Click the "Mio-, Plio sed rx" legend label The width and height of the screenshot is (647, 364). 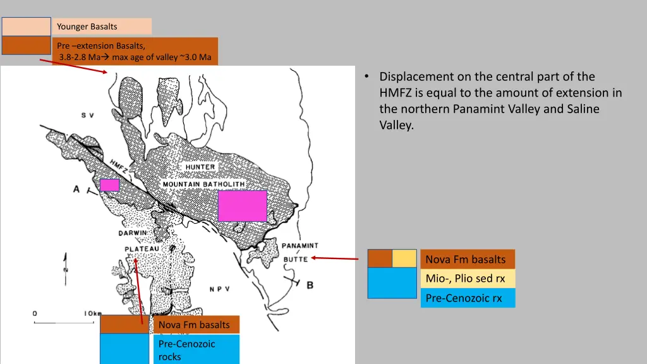pyautogui.click(x=468, y=279)
